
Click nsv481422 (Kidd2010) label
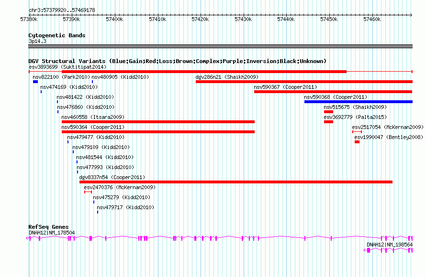(x=85, y=97)
